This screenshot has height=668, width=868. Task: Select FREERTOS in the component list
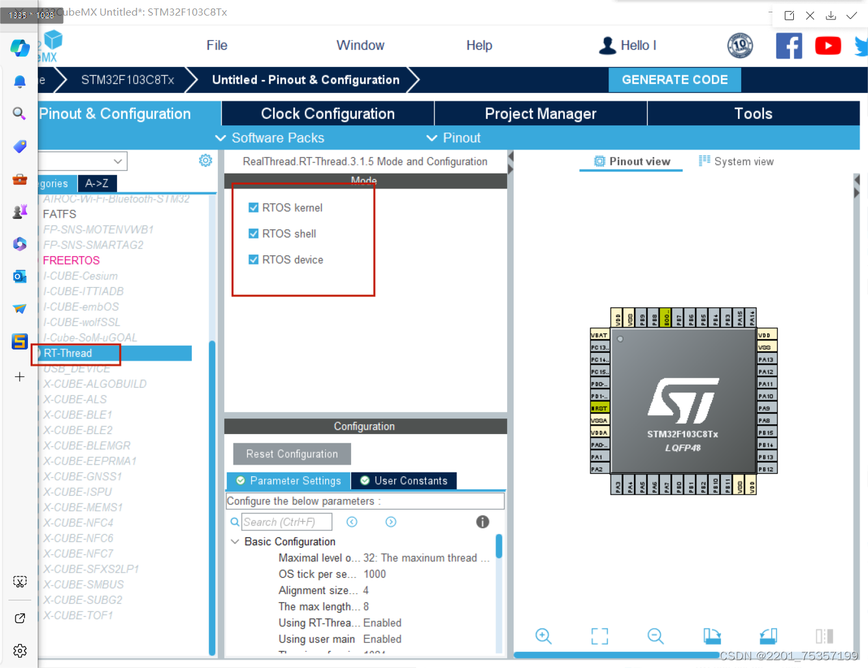72,260
